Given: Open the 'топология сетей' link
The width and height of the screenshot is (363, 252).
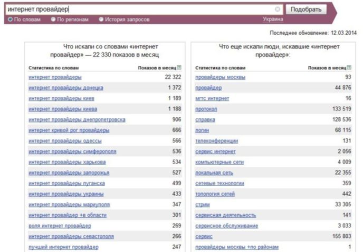Looking at the screenshot, I should pyautogui.click(x=215, y=194).
